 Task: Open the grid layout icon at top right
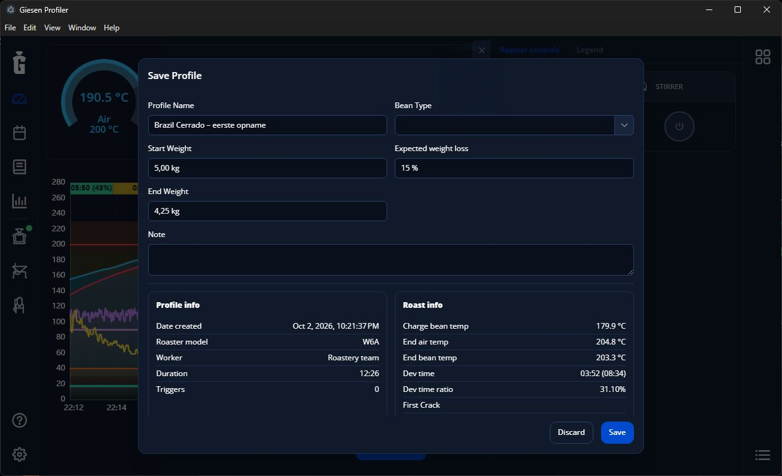pyautogui.click(x=763, y=57)
